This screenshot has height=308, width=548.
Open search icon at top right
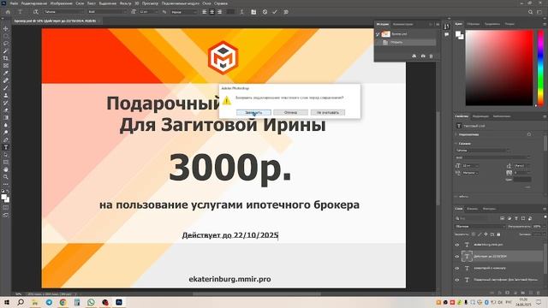(530, 12)
